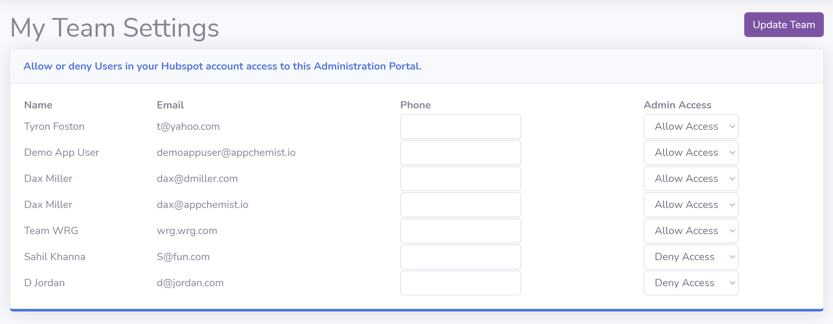Viewport: 833px width, 324px height.
Task: Open Admin Access dropdown for Tyron Foston
Action: (x=691, y=126)
